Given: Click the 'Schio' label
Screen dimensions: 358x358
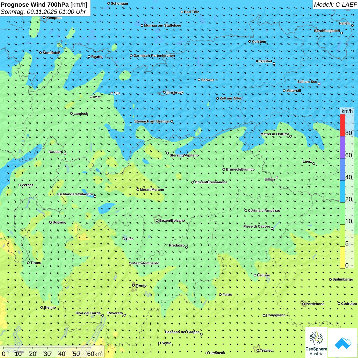Looking at the screenshot, I should 166,343.
